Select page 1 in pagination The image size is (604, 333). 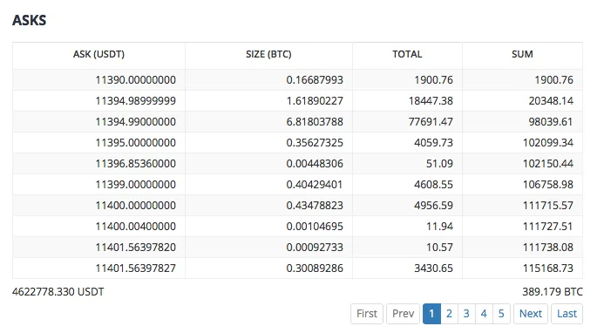click(x=431, y=314)
